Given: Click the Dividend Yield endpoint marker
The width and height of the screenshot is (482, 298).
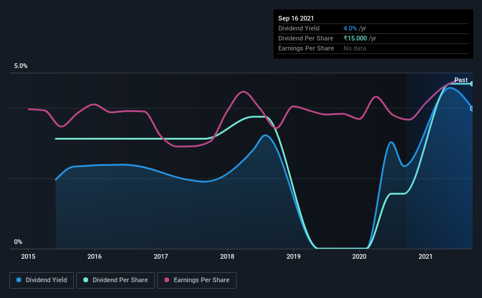Looking at the screenshot, I should (x=471, y=109).
